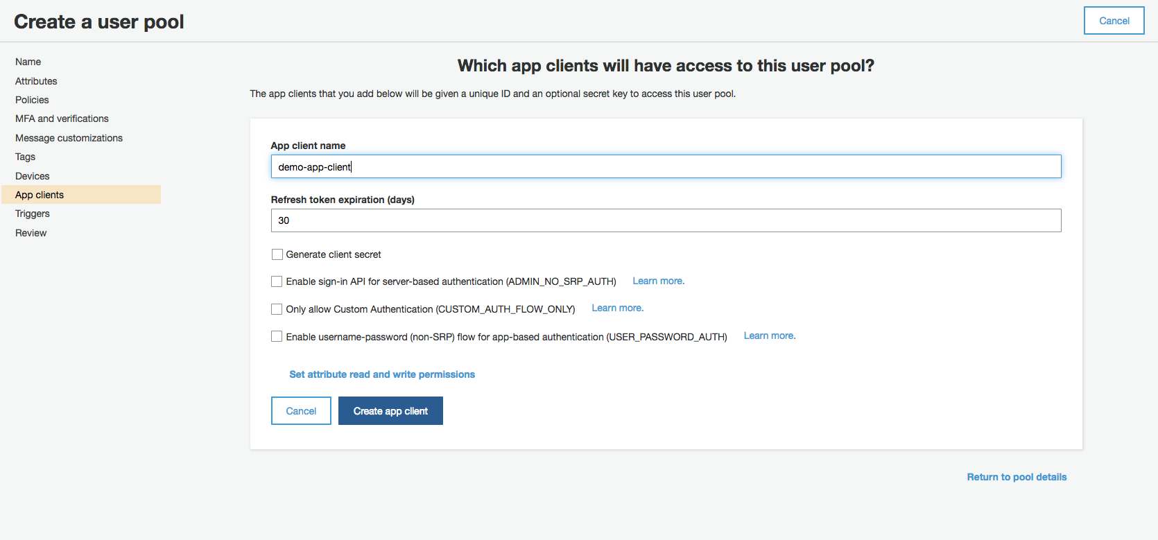Click the top-right Cancel button
This screenshot has width=1158, height=540.
1114,21
